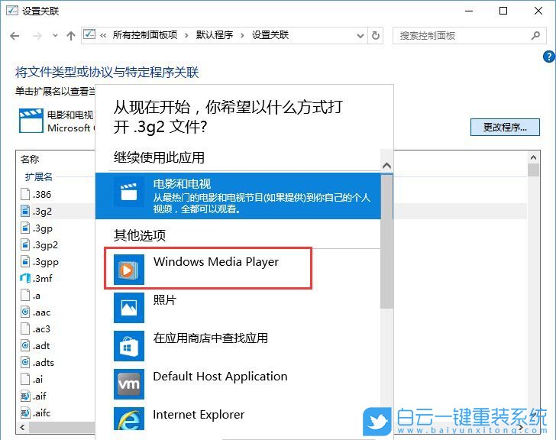Click the .3g2 file type icon
Viewport: 556px width, 440px height.
click(x=24, y=211)
